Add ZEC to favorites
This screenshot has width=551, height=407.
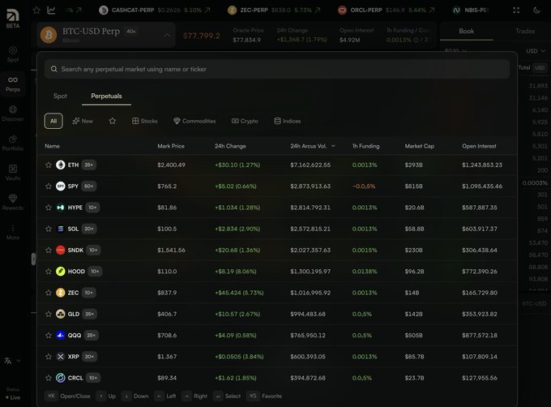pyautogui.click(x=49, y=293)
